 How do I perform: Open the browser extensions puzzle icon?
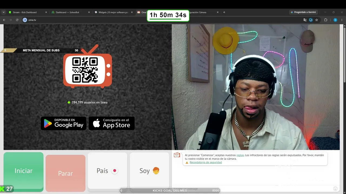click(326, 20)
